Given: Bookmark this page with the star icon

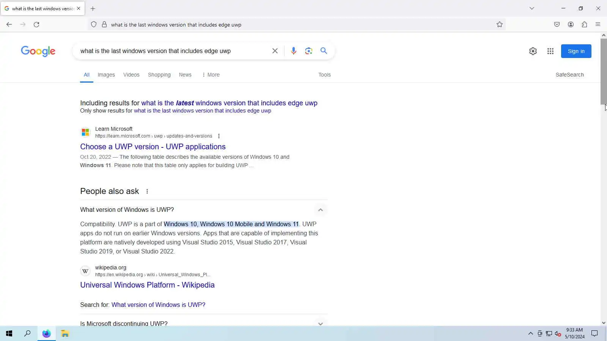Looking at the screenshot, I should pyautogui.click(x=500, y=25).
